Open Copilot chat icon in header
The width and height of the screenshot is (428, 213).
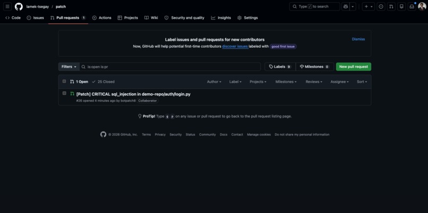346,6
